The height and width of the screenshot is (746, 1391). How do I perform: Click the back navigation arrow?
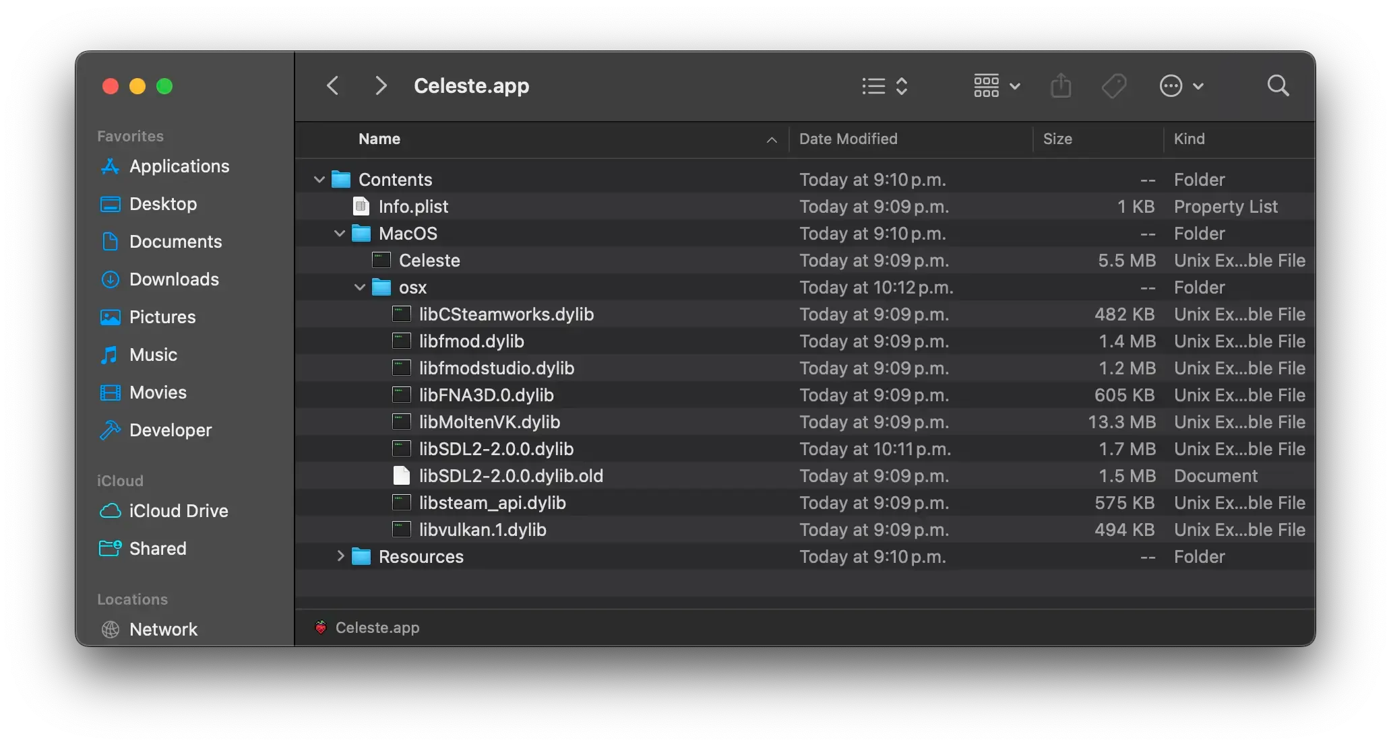[332, 86]
